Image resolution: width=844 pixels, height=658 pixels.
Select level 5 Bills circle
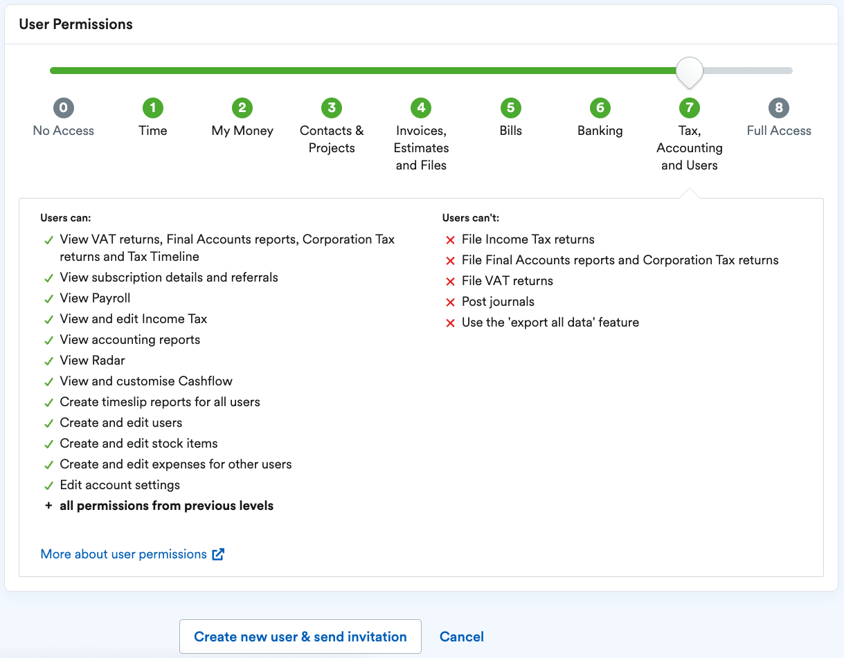click(x=510, y=107)
